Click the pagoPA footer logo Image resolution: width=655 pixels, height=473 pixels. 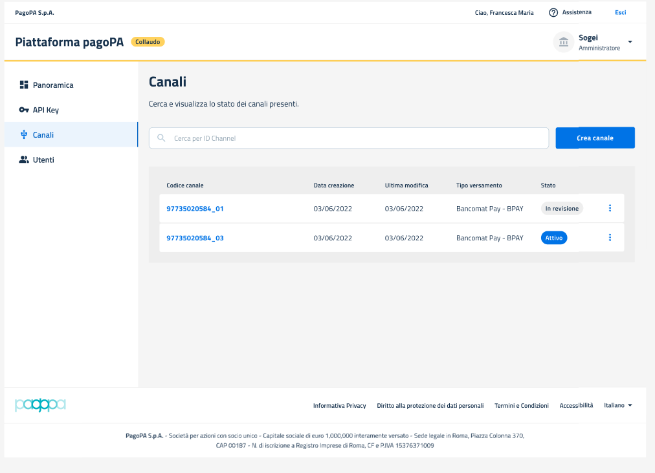40,405
